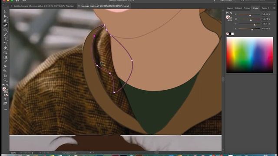
Task: Choose the white swatch in Color panel
Action: (232, 34)
